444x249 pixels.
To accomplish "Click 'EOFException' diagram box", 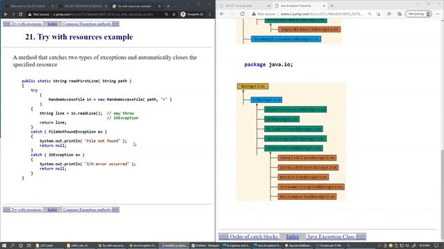I will click(282, 119).
